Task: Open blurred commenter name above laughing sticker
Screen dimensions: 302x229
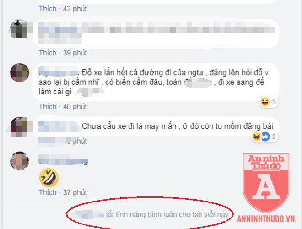Action: pyautogui.click(x=63, y=159)
